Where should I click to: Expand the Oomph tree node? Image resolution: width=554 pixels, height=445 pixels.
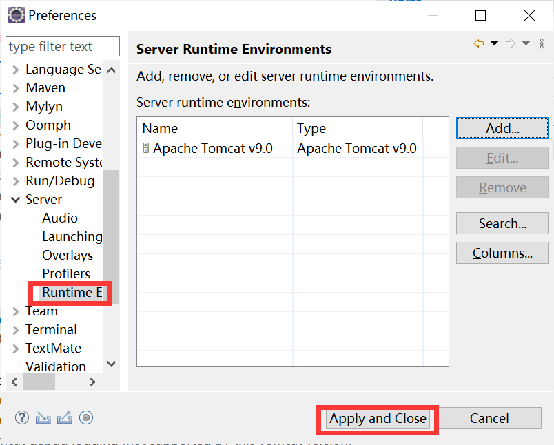coord(15,125)
